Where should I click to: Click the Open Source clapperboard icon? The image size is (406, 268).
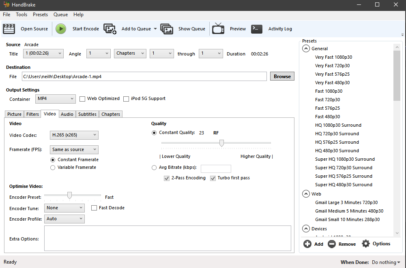point(9,29)
